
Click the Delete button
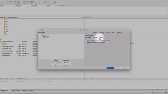pyautogui.click(x=56, y=65)
